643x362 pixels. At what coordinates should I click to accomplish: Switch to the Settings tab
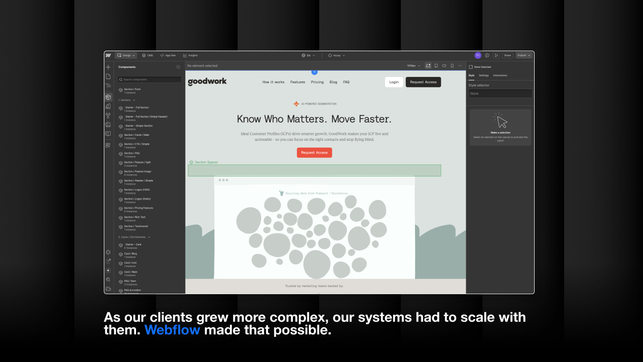click(x=483, y=75)
